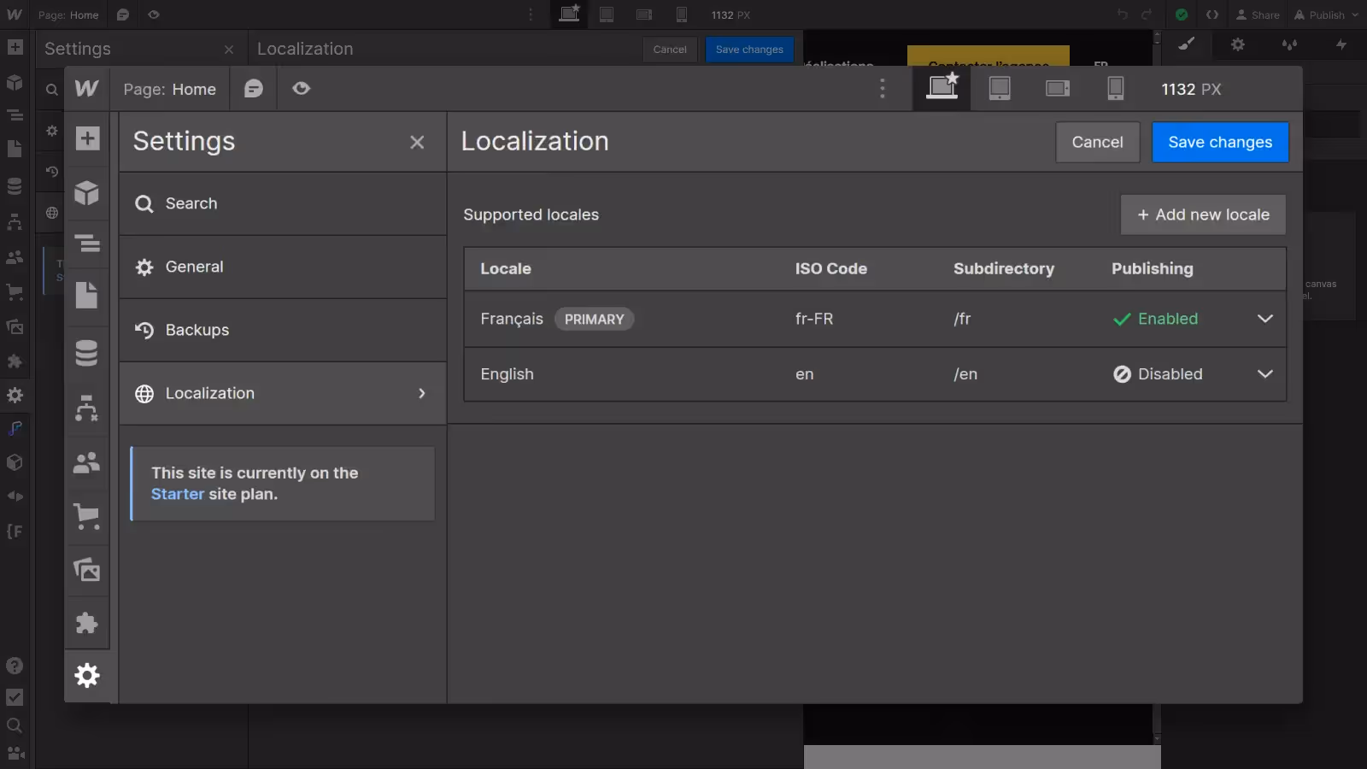Click the Add Elements plus icon
Image resolution: width=1367 pixels, height=769 pixels.
[x=87, y=139]
